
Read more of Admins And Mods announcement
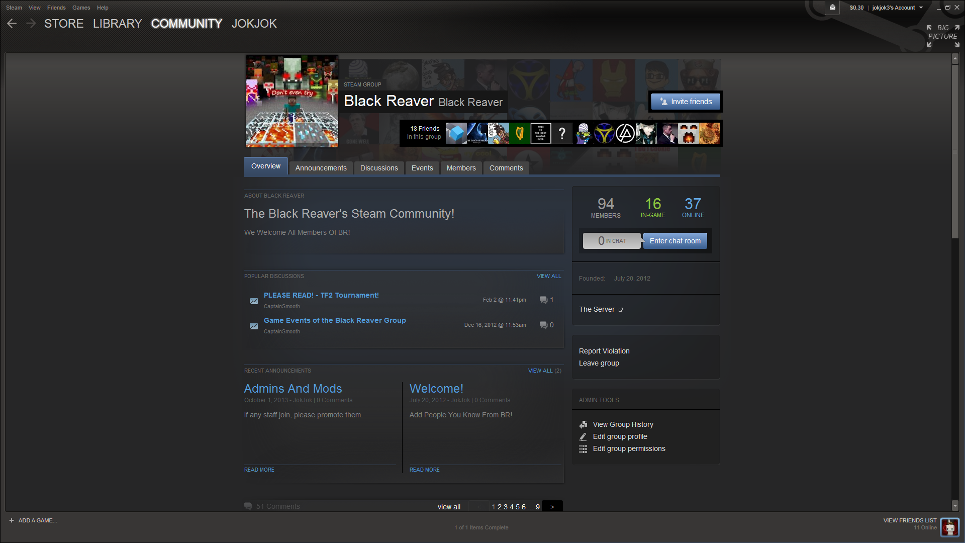(x=259, y=470)
